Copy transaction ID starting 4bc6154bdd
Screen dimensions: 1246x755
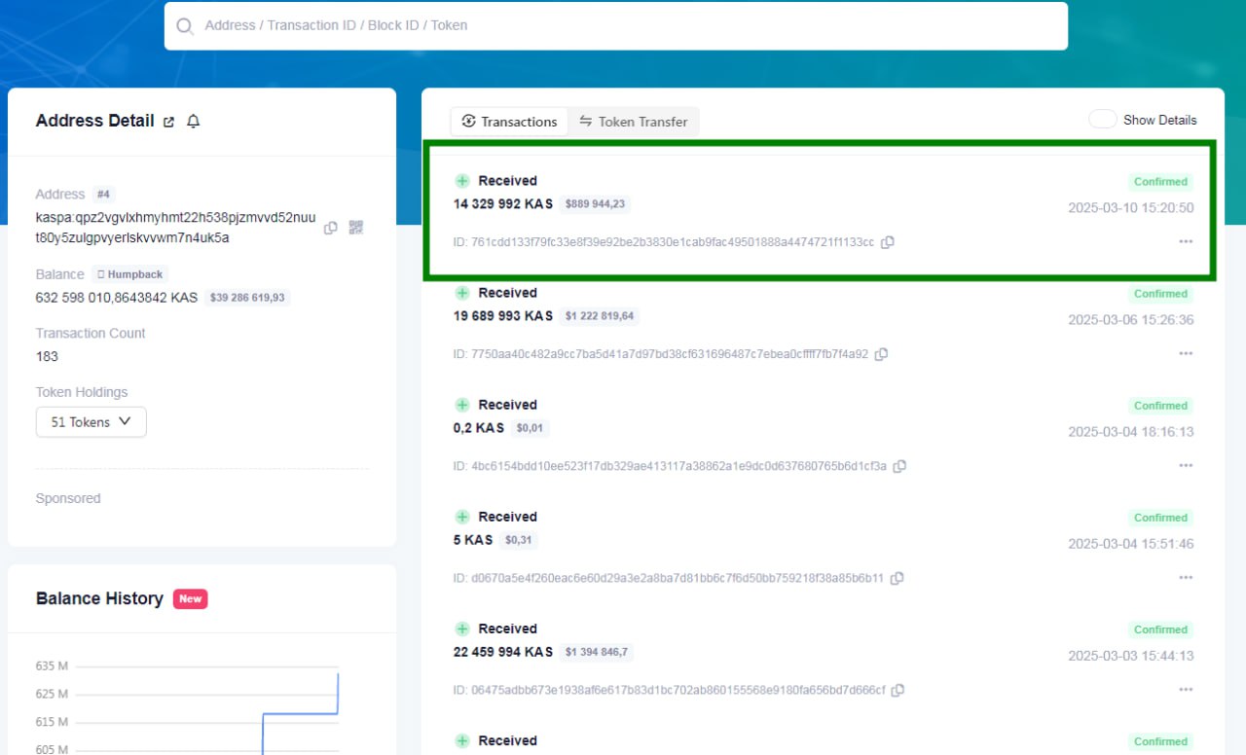coord(899,466)
